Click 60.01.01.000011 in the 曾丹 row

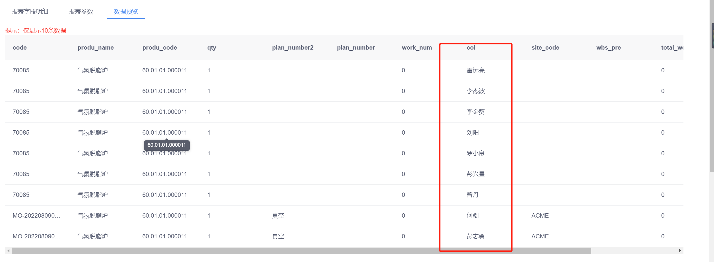click(x=165, y=195)
